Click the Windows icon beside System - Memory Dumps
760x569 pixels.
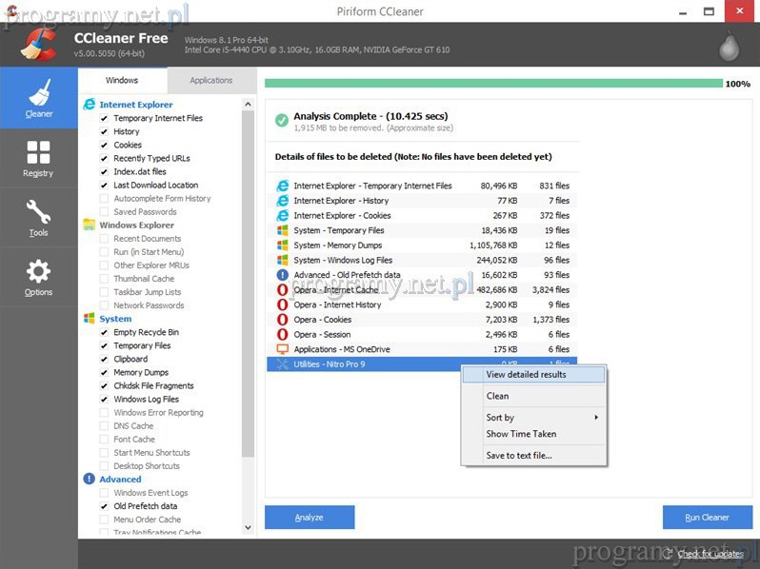[282, 245]
